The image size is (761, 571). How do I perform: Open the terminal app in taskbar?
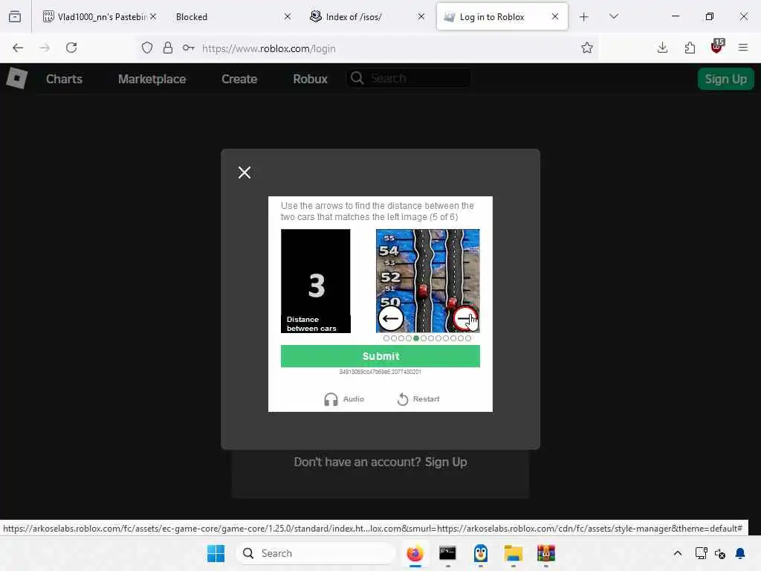coord(447,553)
